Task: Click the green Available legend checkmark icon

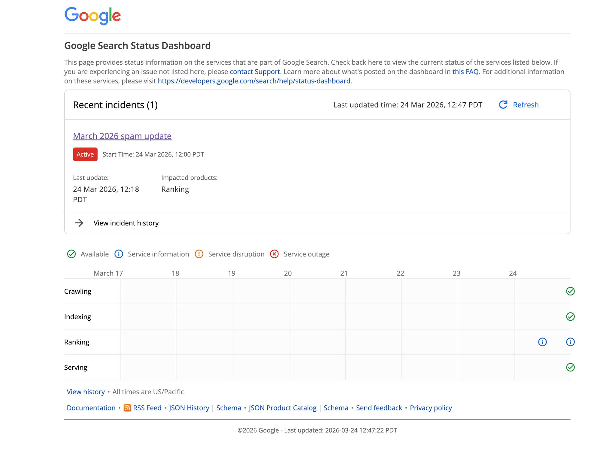Action: coord(71,254)
